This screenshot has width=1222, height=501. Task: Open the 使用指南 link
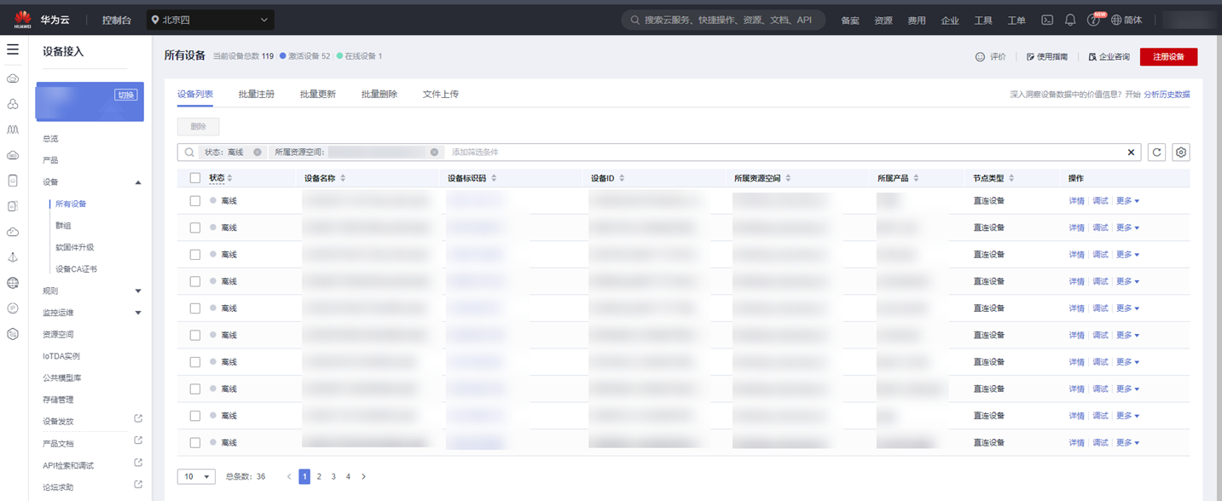1047,57
